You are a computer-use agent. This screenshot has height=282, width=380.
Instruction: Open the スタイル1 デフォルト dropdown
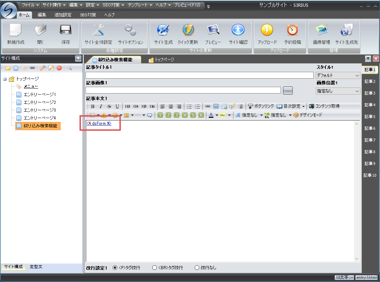[338, 75]
